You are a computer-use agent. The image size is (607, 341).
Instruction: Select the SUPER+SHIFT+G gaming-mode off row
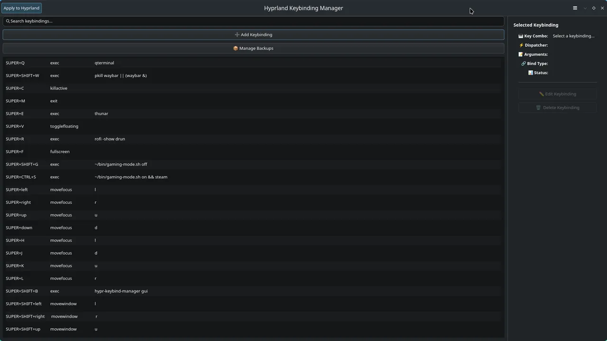(252, 164)
